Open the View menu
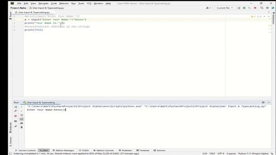 33,3
